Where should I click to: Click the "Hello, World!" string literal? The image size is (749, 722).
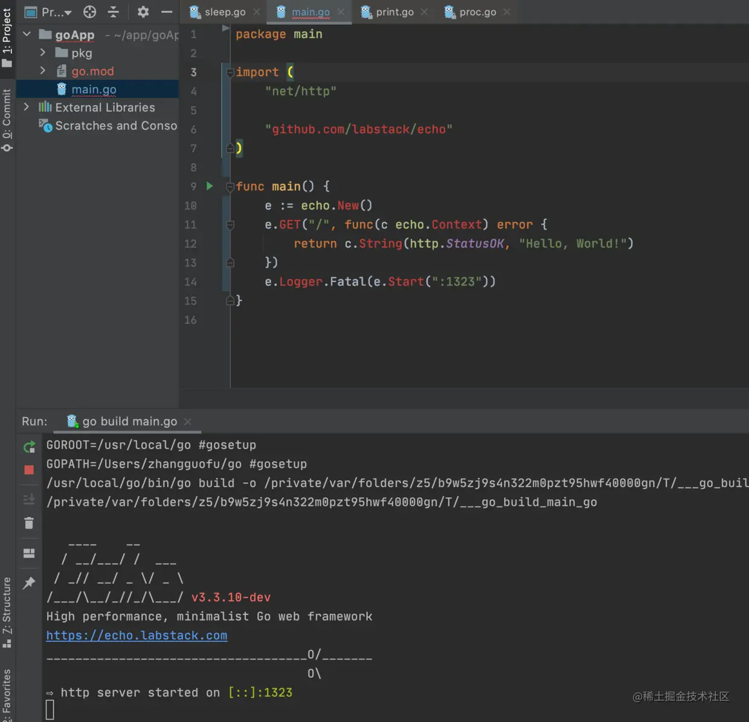click(x=573, y=243)
